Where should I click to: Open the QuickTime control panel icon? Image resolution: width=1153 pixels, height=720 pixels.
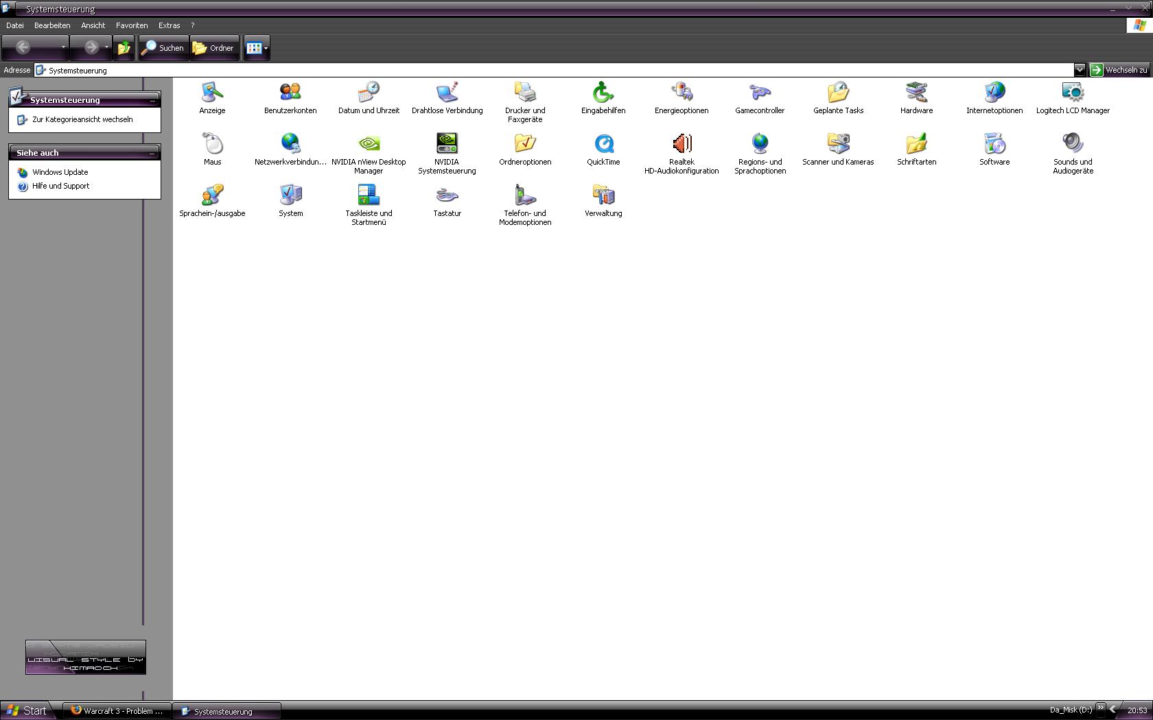pyautogui.click(x=603, y=143)
